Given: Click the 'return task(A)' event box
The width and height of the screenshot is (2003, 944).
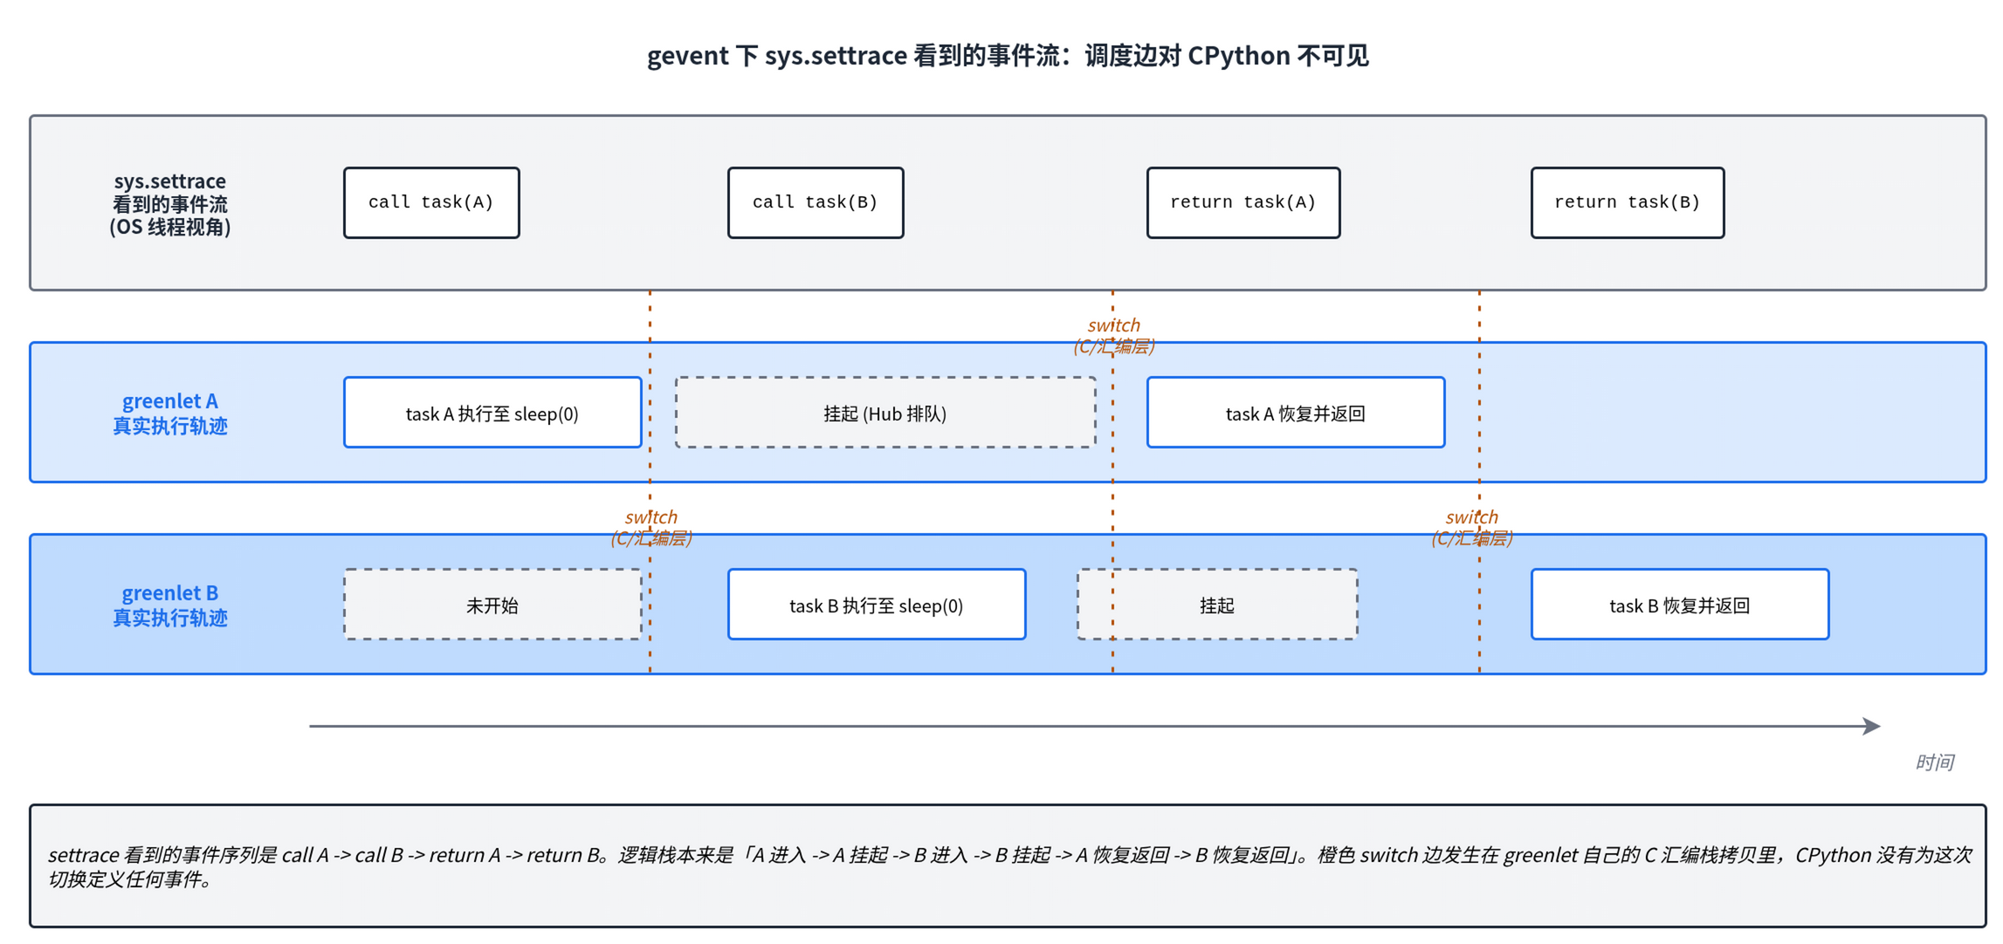Looking at the screenshot, I should [x=1243, y=202].
